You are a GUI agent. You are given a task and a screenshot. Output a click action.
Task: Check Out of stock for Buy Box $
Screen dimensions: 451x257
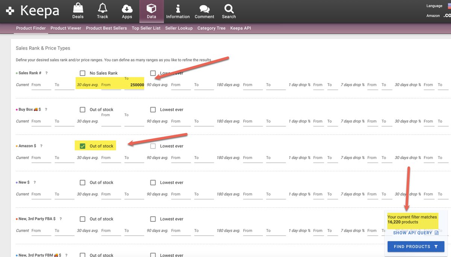(83, 110)
